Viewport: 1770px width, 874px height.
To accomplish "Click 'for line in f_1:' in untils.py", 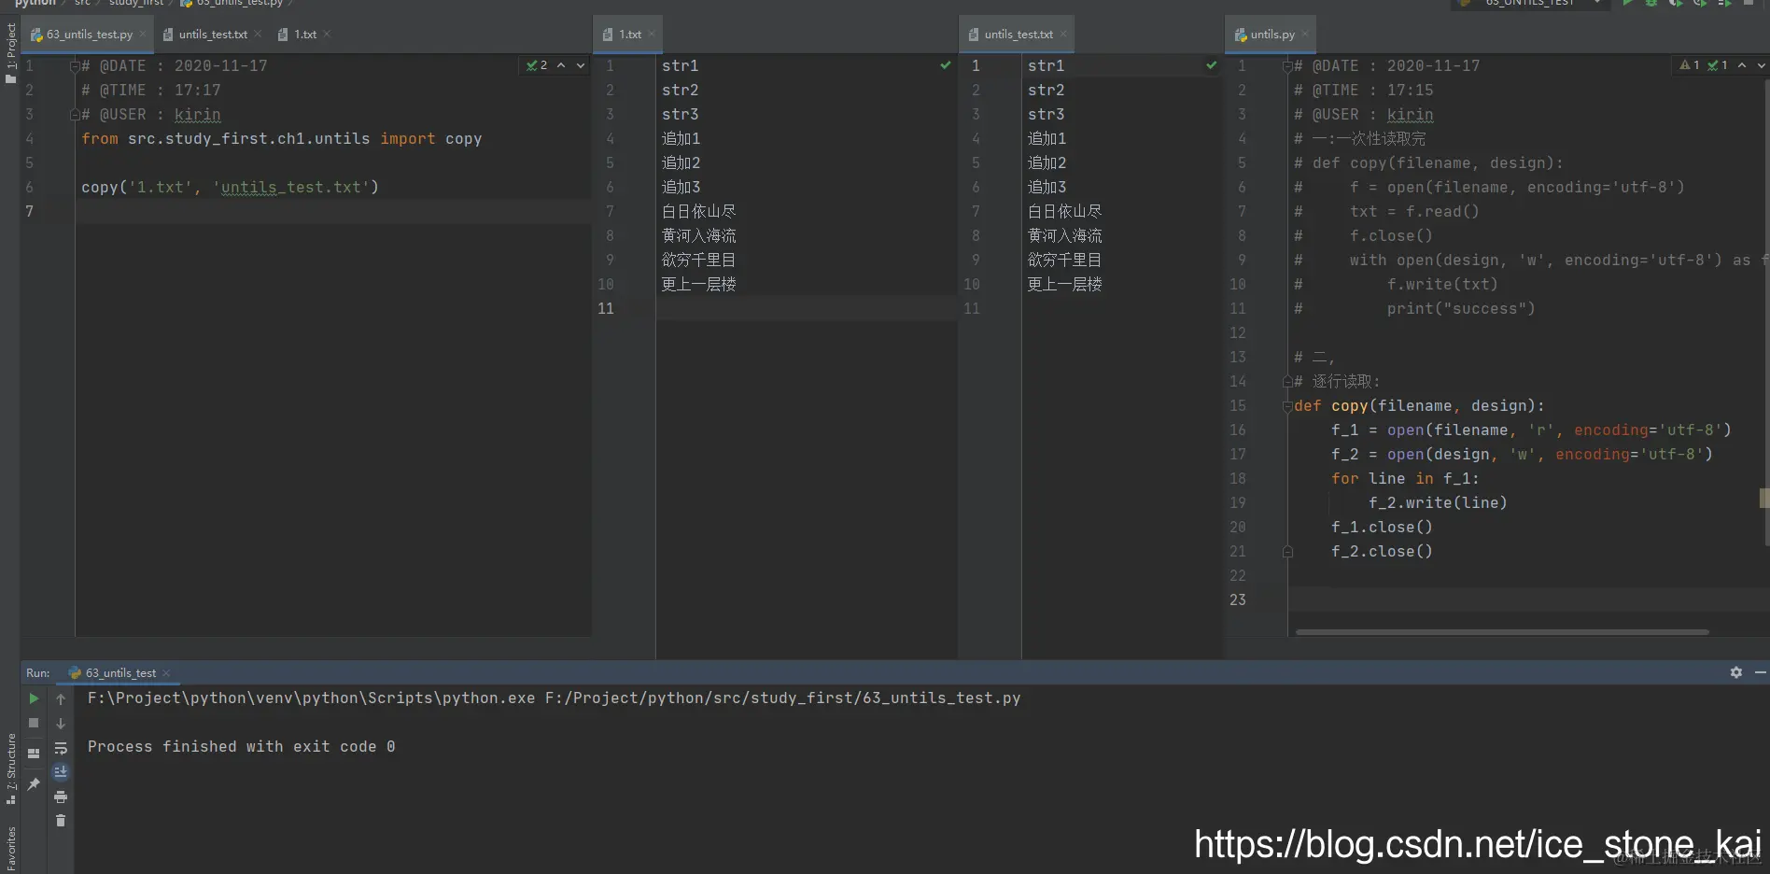I will [x=1405, y=478].
